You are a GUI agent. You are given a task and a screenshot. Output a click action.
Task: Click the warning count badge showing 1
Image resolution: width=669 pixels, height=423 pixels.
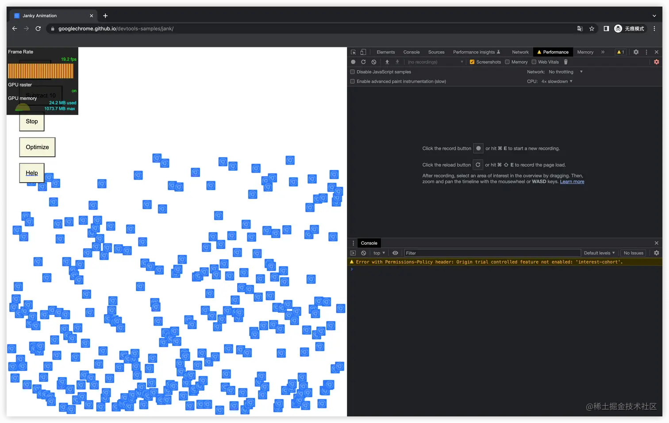click(621, 52)
